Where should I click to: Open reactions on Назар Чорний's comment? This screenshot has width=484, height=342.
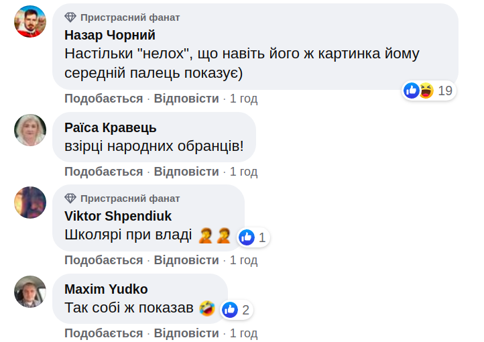pyautogui.click(x=429, y=91)
